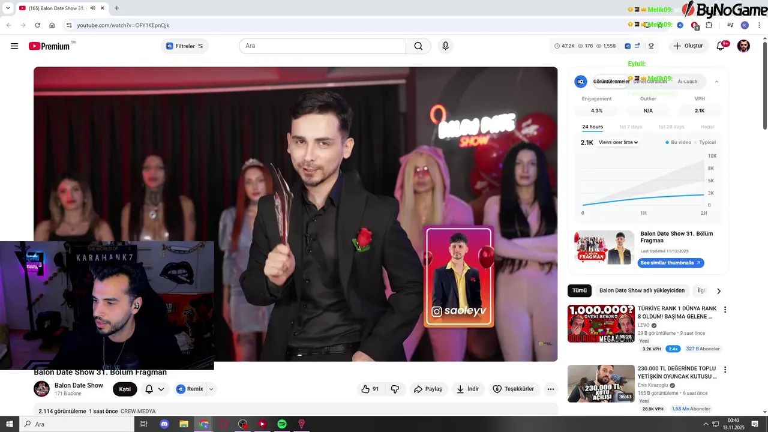Open the Filtreler filter chip
The width and height of the screenshot is (768, 432).
[x=185, y=46]
